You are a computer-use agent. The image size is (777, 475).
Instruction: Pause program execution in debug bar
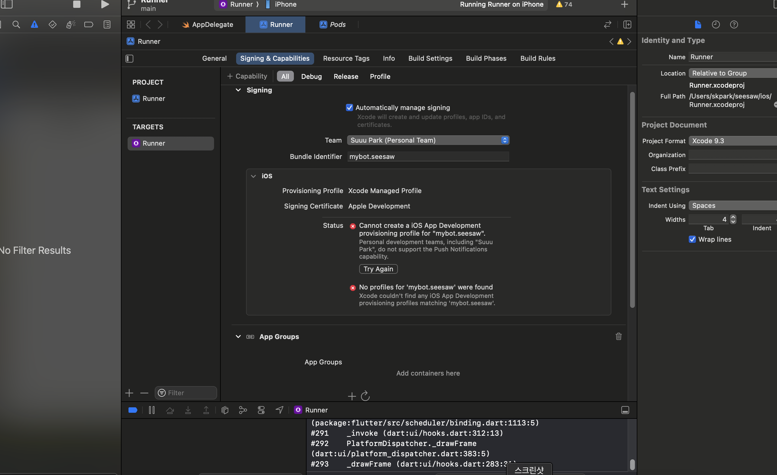point(152,410)
